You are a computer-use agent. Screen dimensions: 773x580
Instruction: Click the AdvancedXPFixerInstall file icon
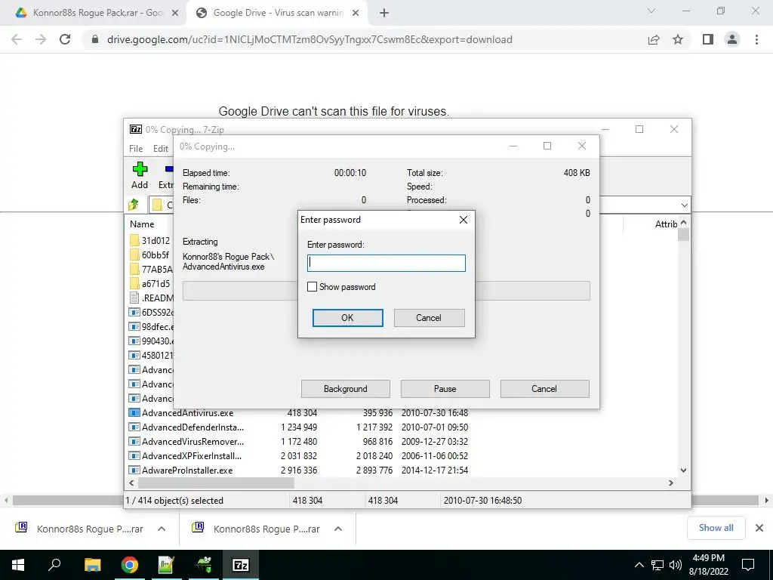[134, 455]
